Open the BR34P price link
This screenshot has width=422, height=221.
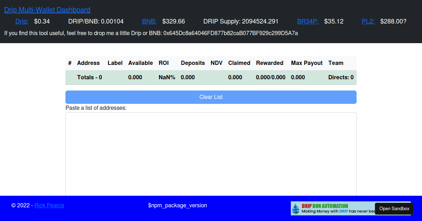307,21
